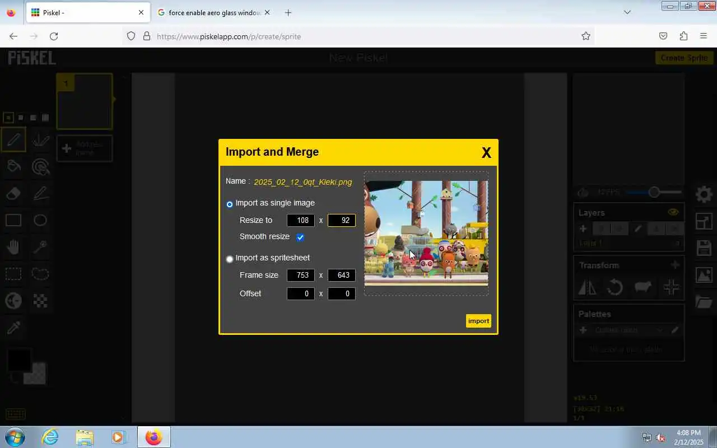The height and width of the screenshot is (448, 717).
Task: Adjust the FPS slider handle
Action: click(654, 193)
